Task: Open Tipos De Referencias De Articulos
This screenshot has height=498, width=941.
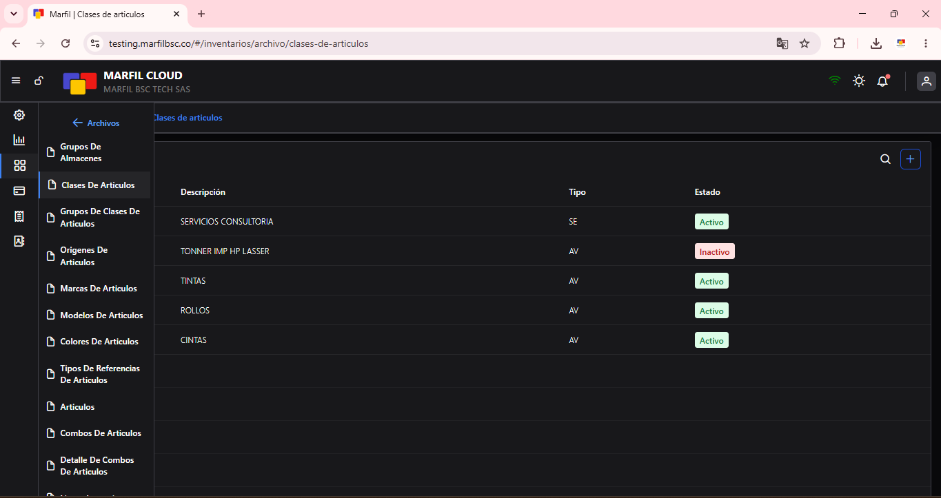Action: [x=95, y=374]
